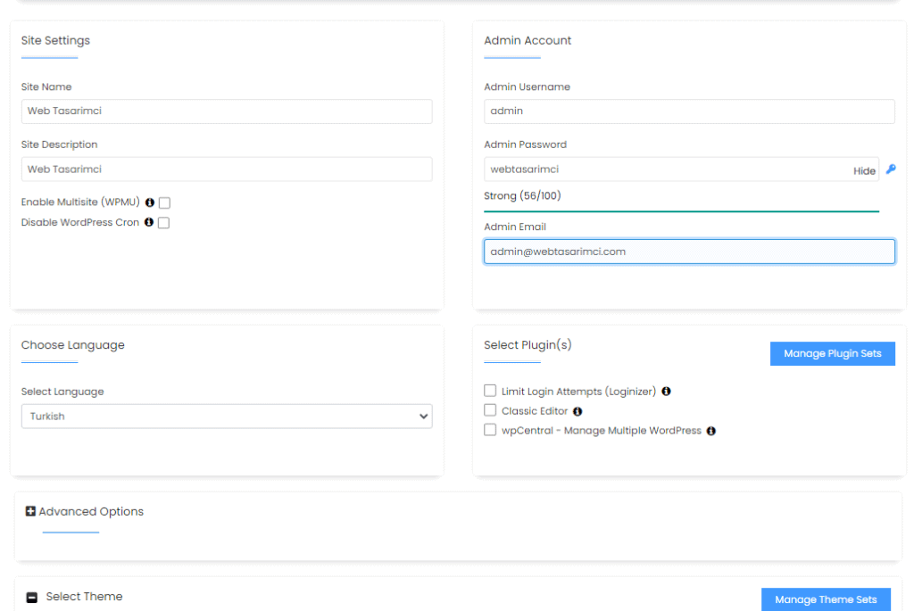
Task: Enable Limit Login Attempts (Loginizer)
Action: pyautogui.click(x=490, y=391)
